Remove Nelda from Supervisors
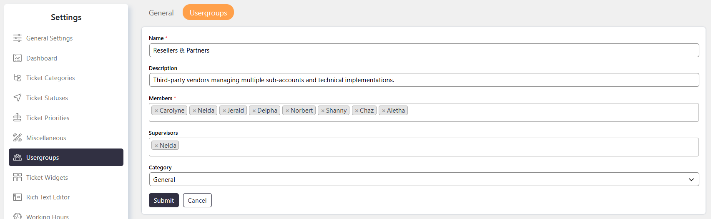The width and height of the screenshot is (711, 219). (156, 146)
